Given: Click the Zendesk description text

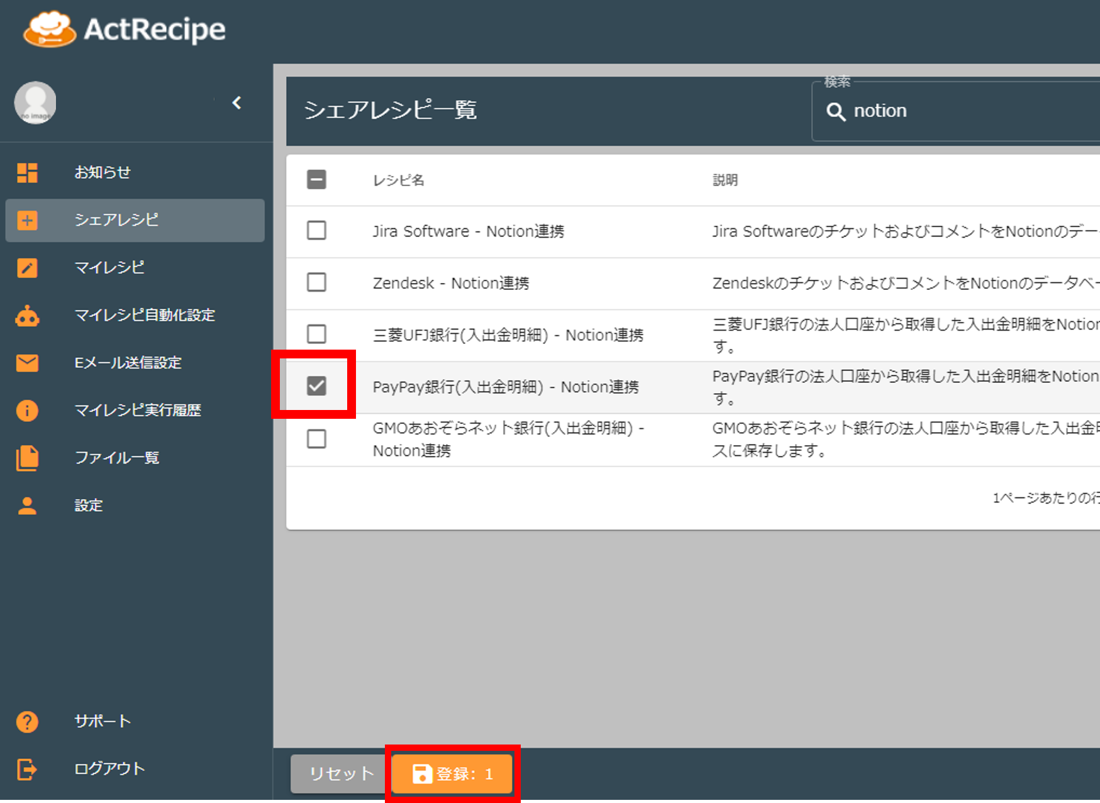Looking at the screenshot, I should click(x=906, y=283).
